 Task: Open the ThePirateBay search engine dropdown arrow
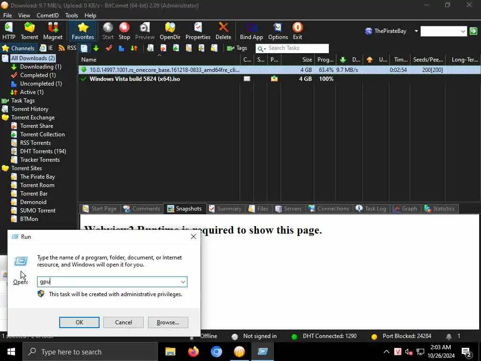tap(416, 31)
